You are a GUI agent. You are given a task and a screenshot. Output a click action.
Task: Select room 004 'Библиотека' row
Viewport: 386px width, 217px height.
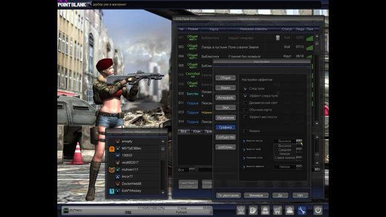[245, 56]
